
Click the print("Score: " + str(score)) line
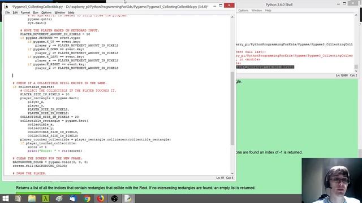[x=55, y=151]
